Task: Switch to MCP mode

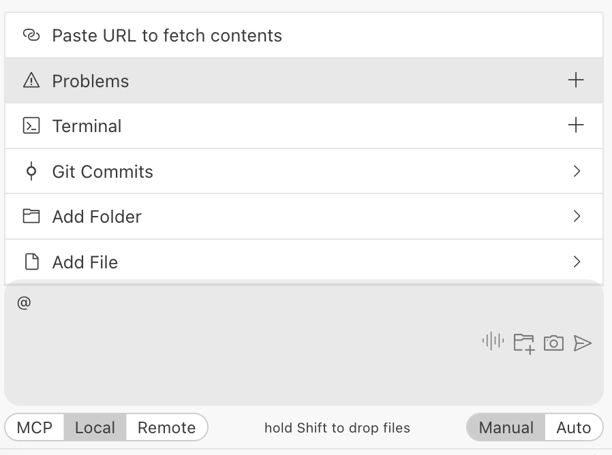Action: pos(35,428)
